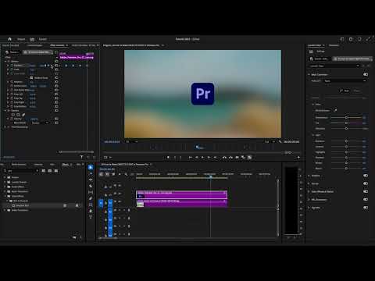375x281 pixels.
Task: Select the Ripple Edit tool
Action: (x=91, y=180)
